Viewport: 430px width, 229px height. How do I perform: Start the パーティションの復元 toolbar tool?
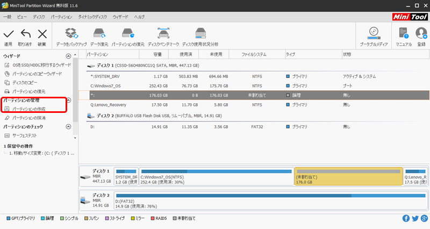click(128, 37)
